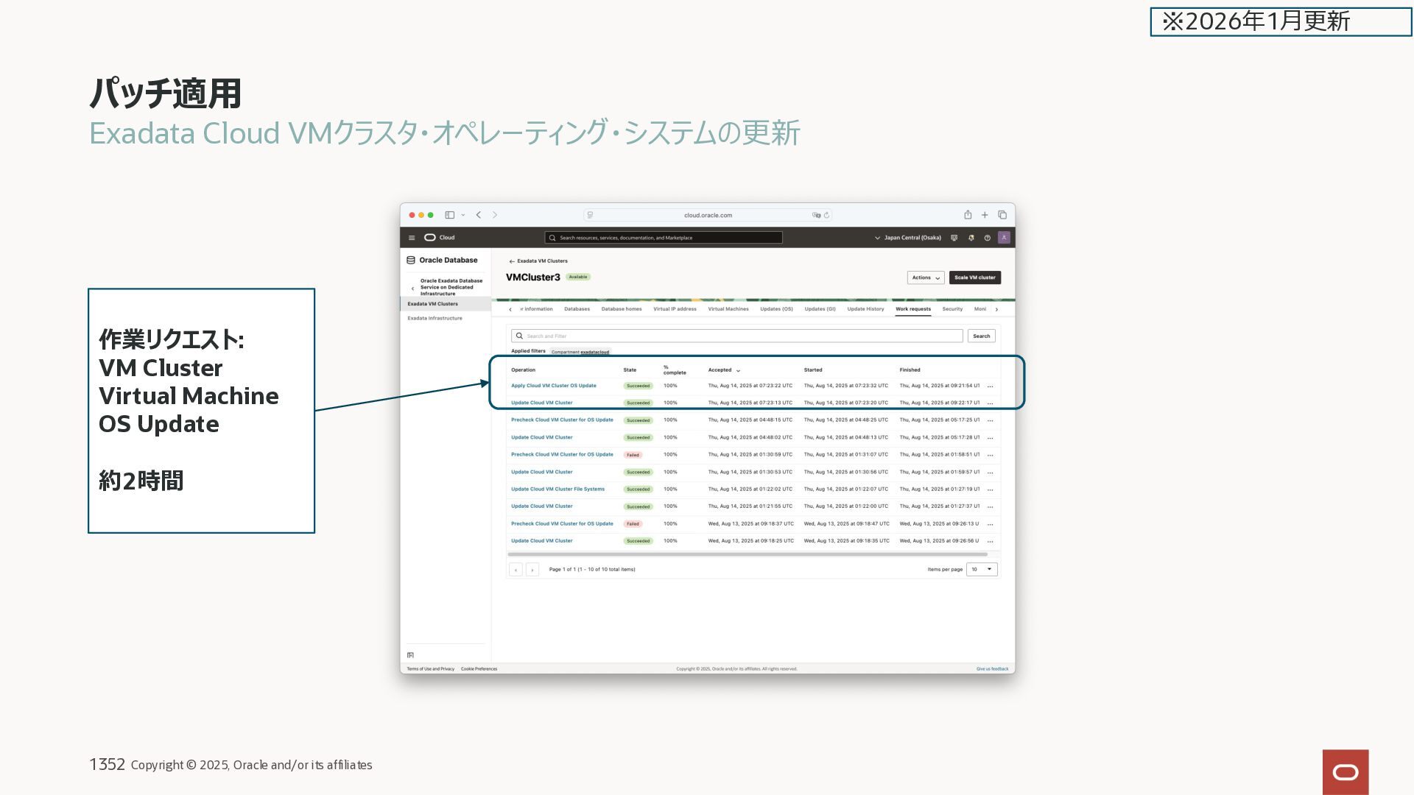The width and height of the screenshot is (1414, 795).
Task: Toggle the Safari sidebar icon
Action: 449,215
